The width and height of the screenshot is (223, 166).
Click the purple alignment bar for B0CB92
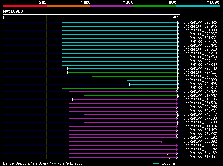click(115, 142)
